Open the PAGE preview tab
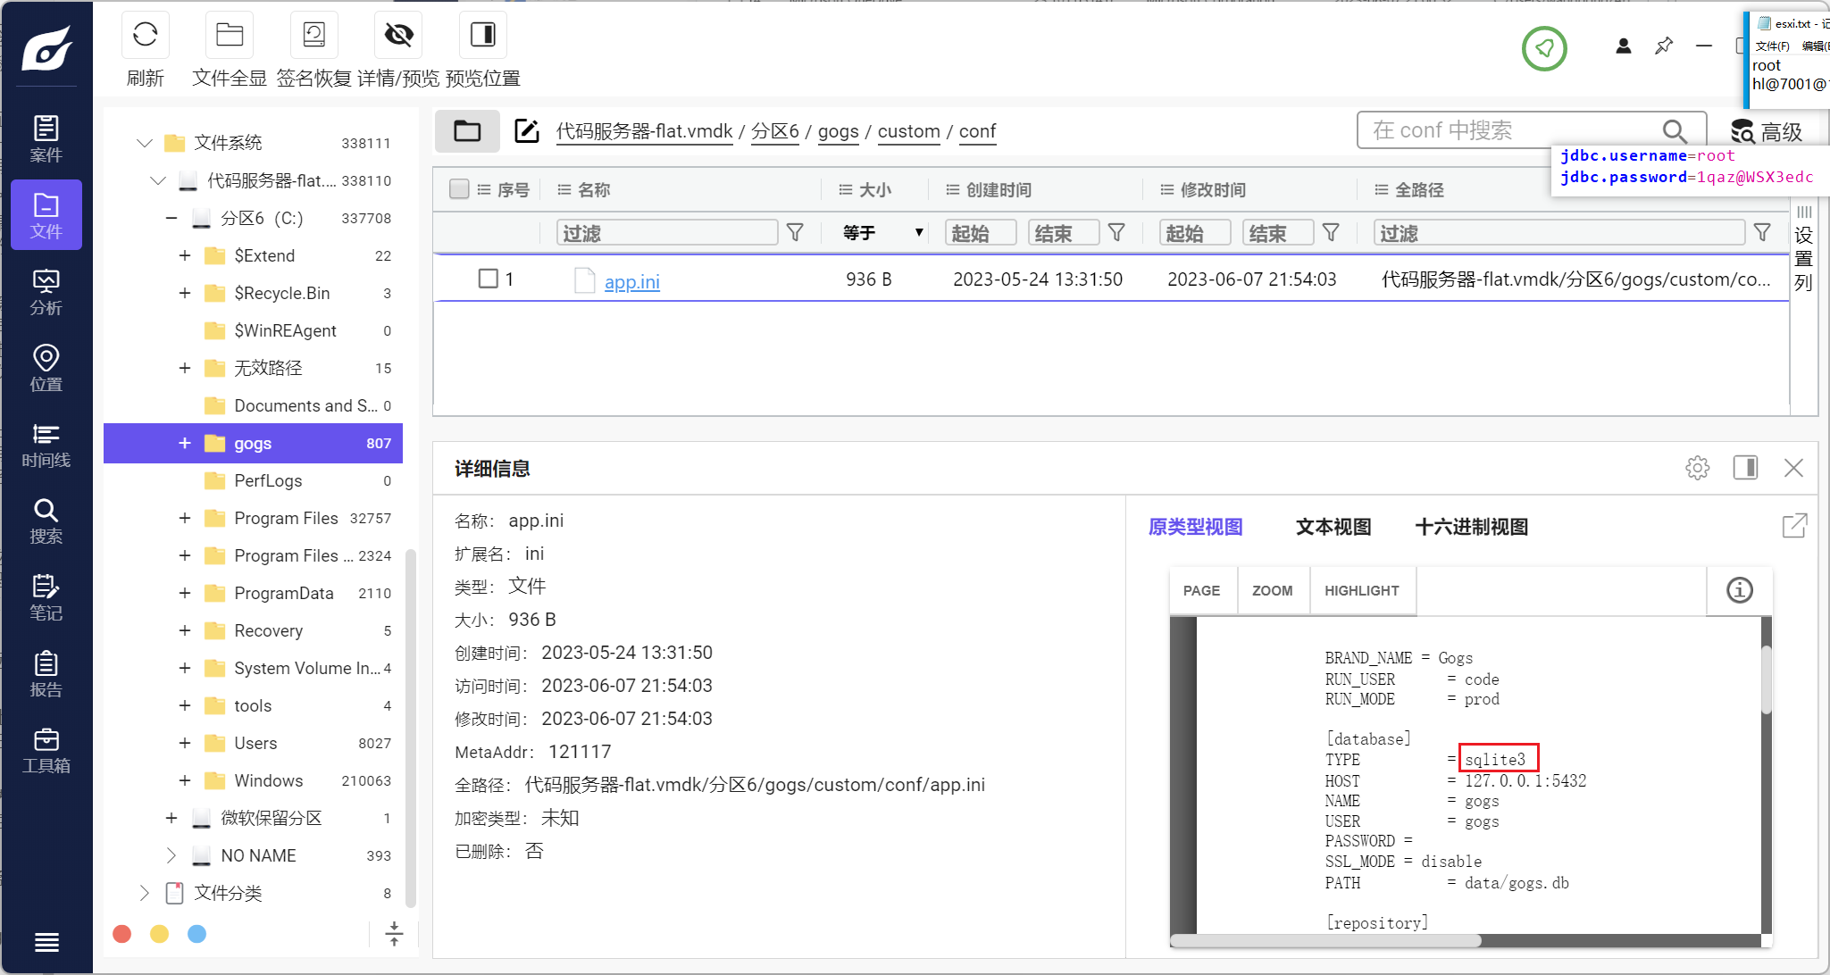The height and width of the screenshot is (975, 1830). tap(1201, 591)
